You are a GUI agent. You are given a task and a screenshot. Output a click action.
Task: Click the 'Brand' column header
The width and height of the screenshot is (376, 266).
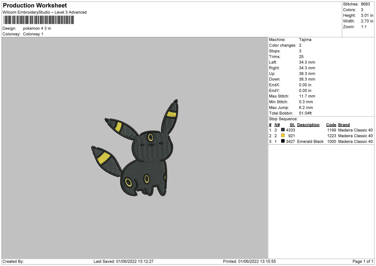pos(344,125)
